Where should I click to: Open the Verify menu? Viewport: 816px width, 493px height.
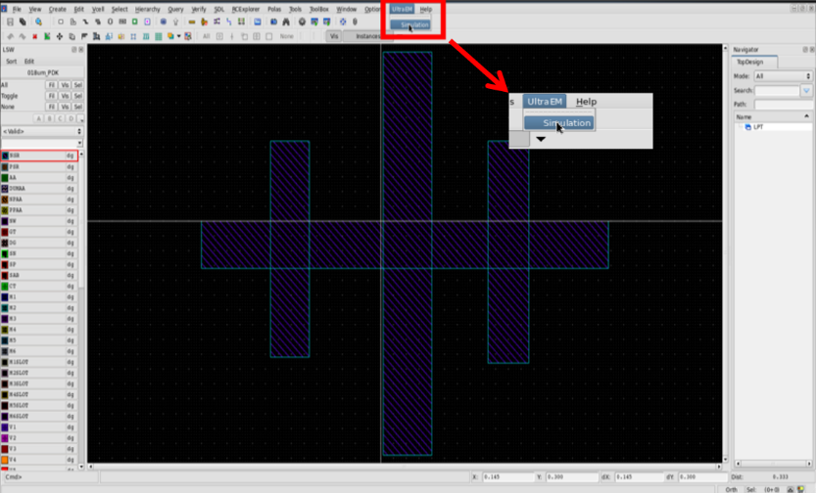click(199, 9)
